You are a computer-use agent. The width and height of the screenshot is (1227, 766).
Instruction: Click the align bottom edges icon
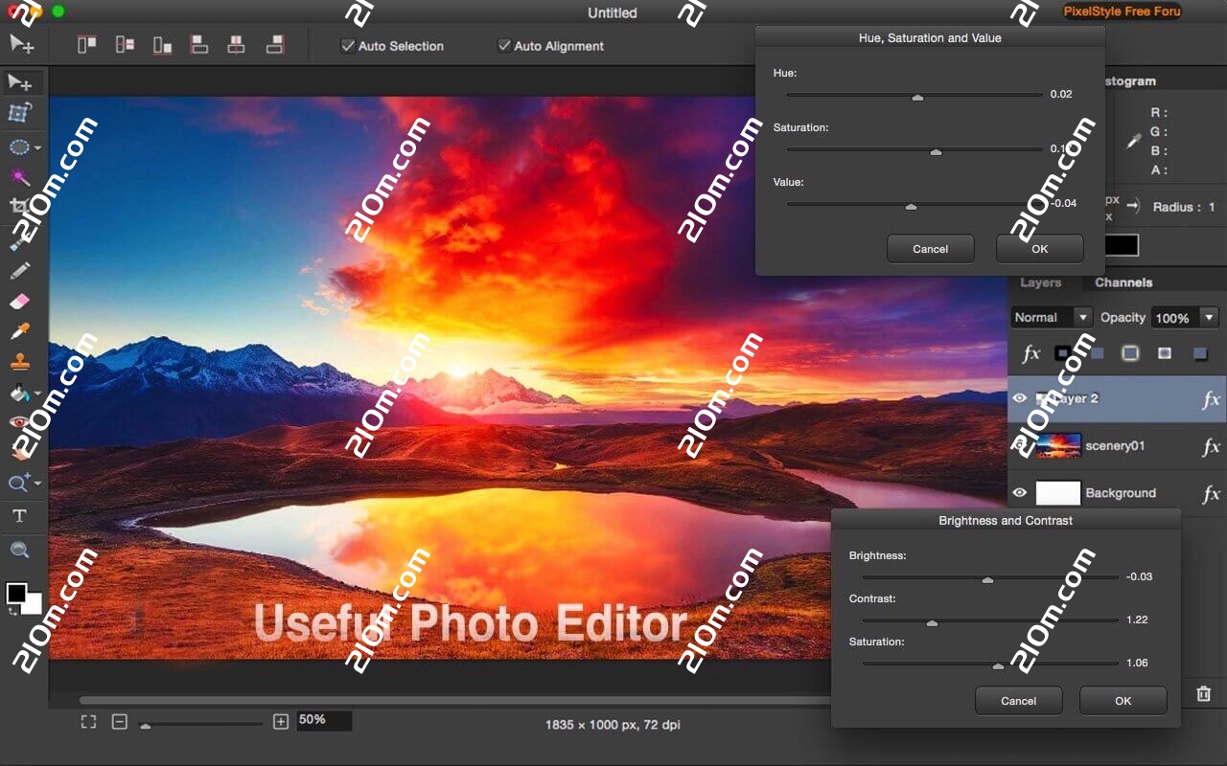click(162, 44)
